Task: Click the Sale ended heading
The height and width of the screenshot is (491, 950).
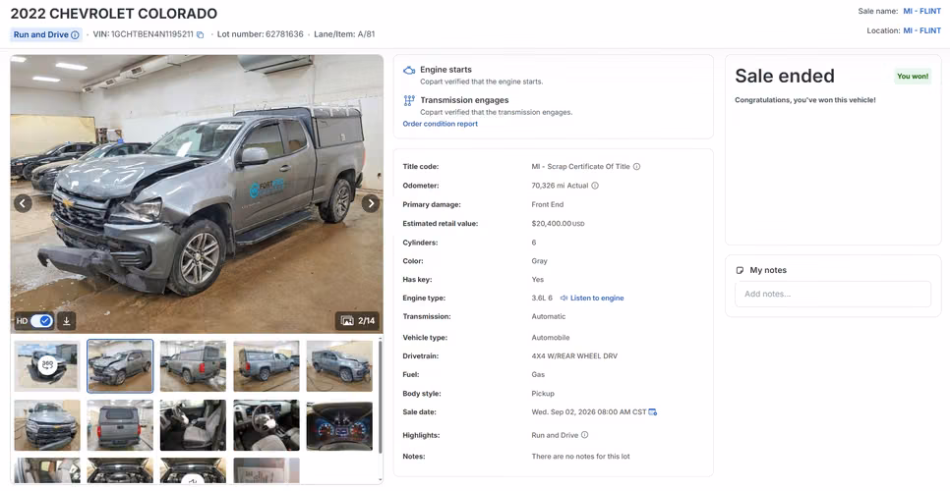Action: coord(785,76)
